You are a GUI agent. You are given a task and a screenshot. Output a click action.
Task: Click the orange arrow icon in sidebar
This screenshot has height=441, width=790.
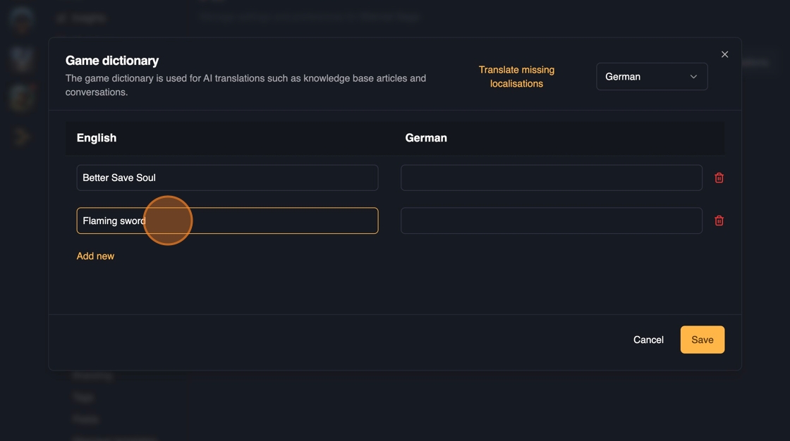[23, 136]
